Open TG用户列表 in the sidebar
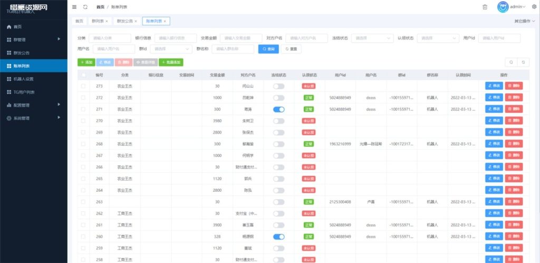The image size is (540, 263). click(34, 92)
